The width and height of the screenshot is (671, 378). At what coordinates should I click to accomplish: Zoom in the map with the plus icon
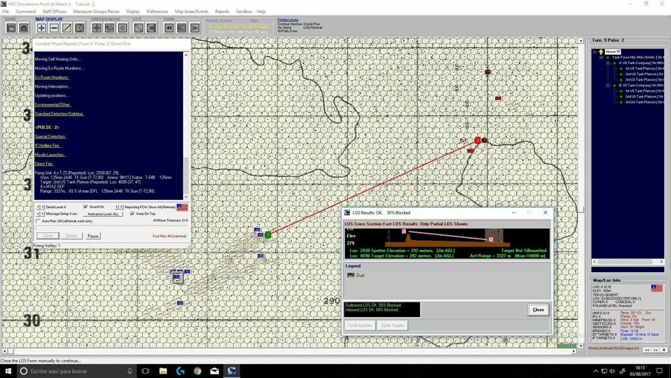(x=41, y=28)
